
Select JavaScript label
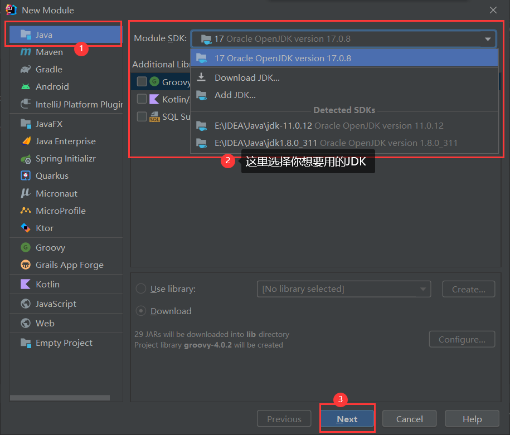(56, 304)
